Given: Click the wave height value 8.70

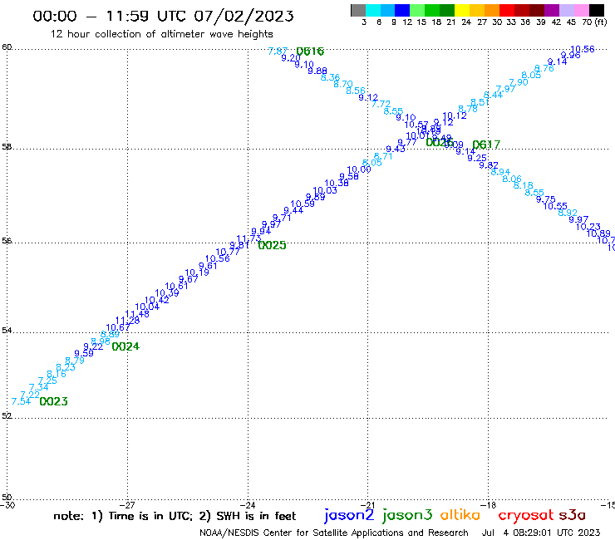Looking at the screenshot, I should point(343,84).
